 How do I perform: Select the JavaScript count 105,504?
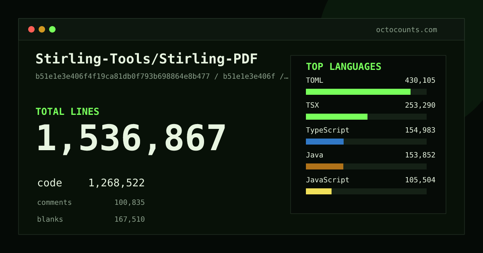(x=420, y=180)
